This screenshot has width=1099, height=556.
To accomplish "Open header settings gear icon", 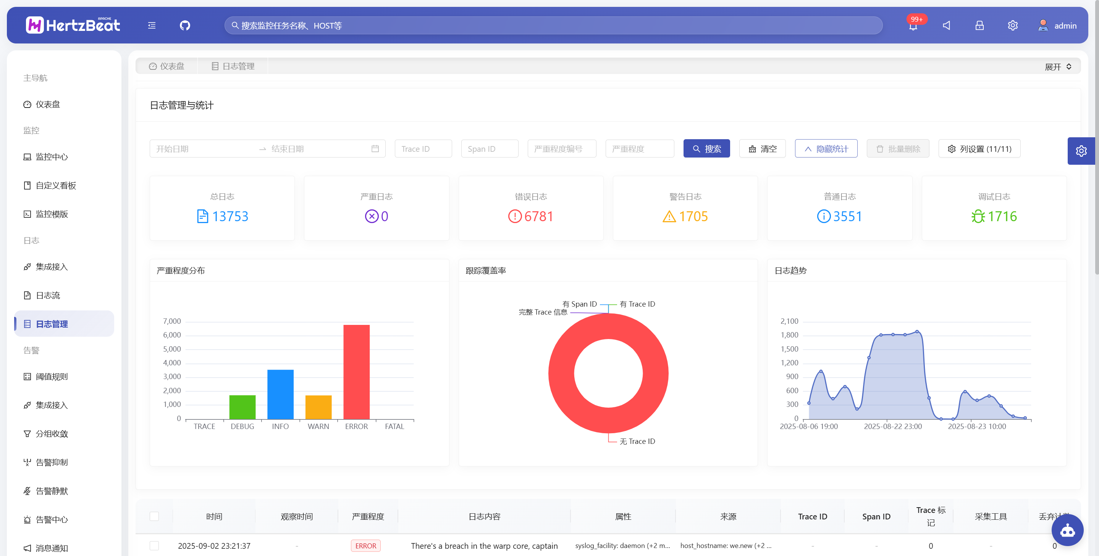I will 1012,26.
